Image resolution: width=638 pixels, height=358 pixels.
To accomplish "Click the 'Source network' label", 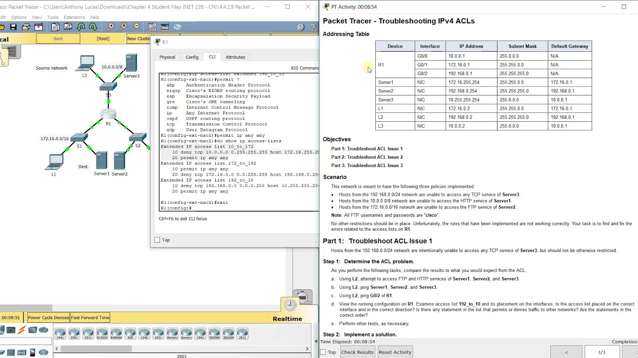I will [x=51, y=68].
